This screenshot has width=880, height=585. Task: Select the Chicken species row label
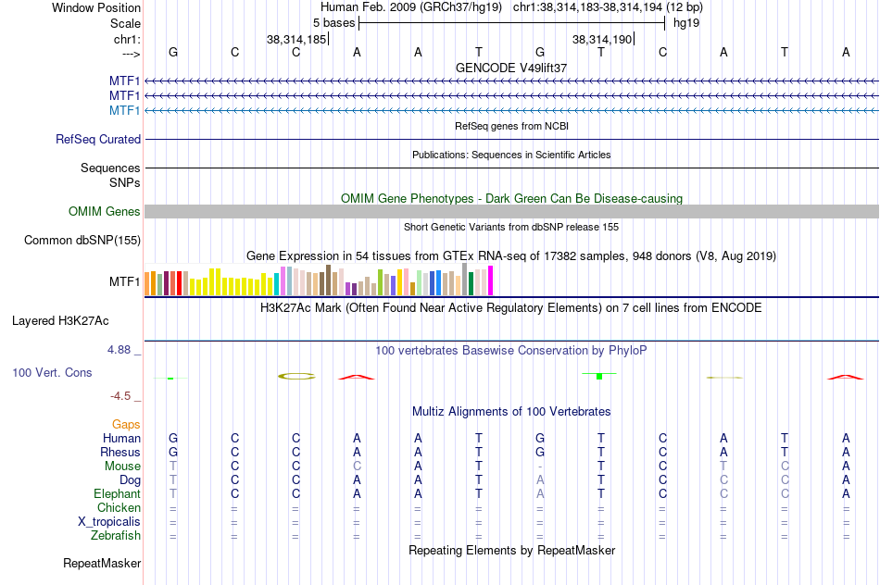[119, 507]
